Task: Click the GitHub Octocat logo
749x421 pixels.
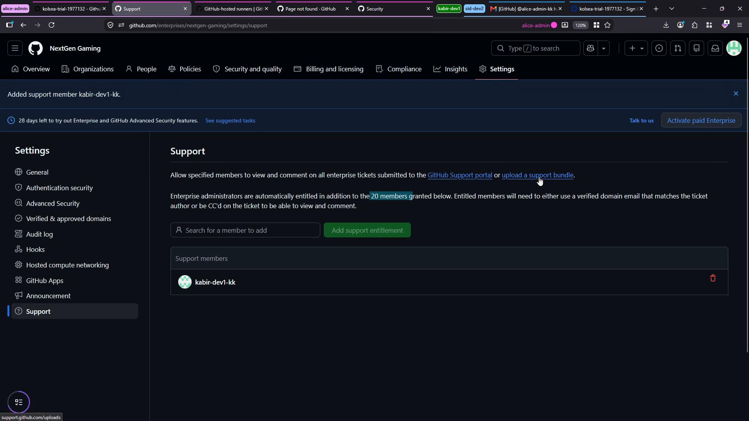Action: click(x=35, y=48)
